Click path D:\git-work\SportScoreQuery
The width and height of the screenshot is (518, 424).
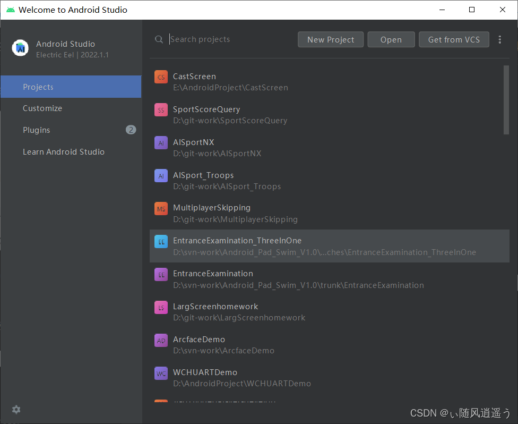coord(230,121)
